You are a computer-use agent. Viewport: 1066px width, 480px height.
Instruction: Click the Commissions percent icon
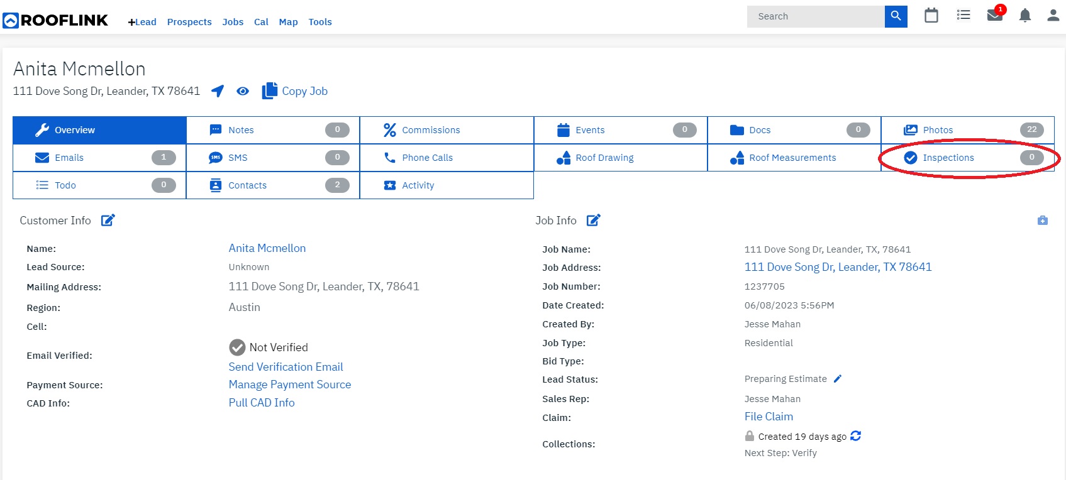[390, 130]
